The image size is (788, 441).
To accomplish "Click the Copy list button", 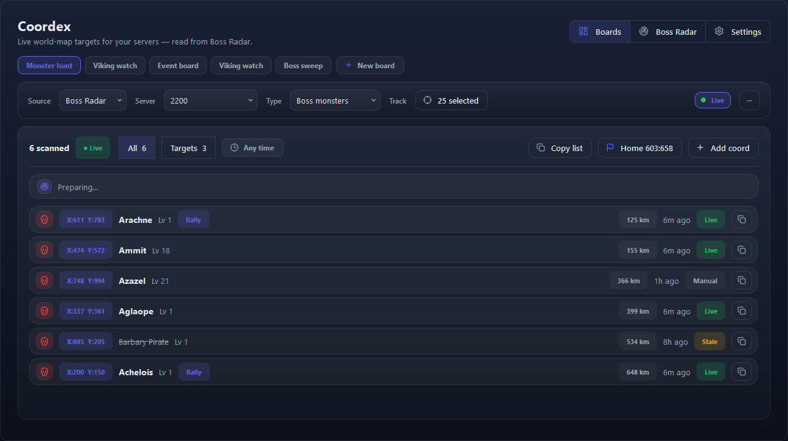I will pyautogui.click(x=560, y=148).
